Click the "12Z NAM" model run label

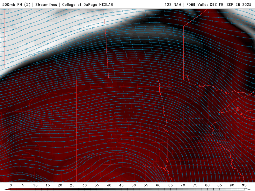(173, 4)
